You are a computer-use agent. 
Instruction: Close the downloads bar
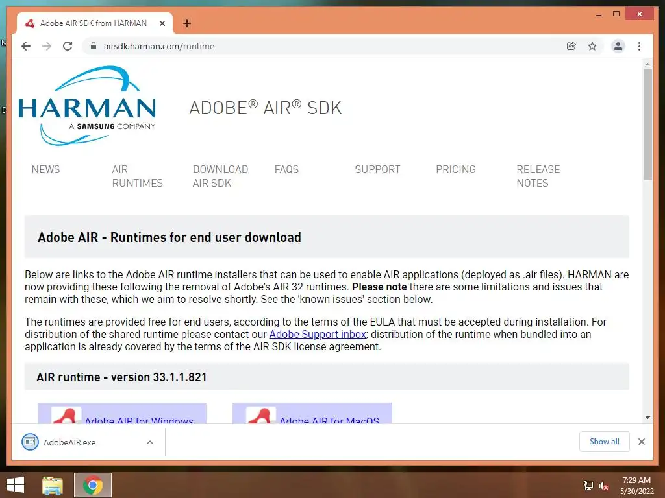click(641, 442)
